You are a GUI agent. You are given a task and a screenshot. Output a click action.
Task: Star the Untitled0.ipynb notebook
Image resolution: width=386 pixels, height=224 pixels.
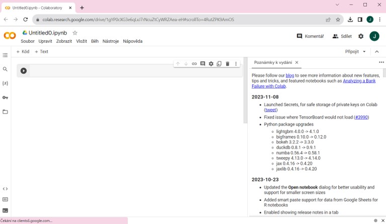click(75, 33)
